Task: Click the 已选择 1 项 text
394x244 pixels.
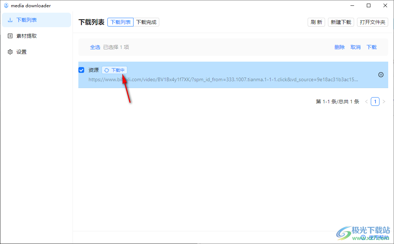Action: tap(116, 47)
